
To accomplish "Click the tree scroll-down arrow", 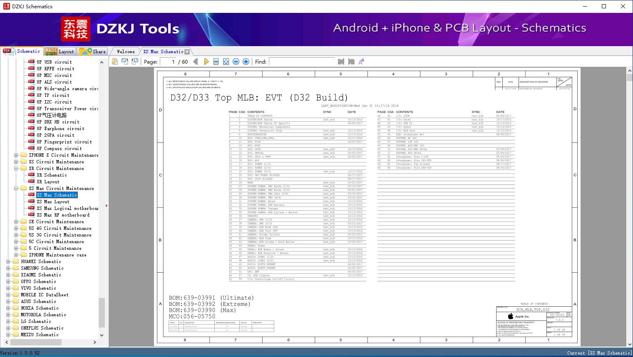I will coord(102,335).
